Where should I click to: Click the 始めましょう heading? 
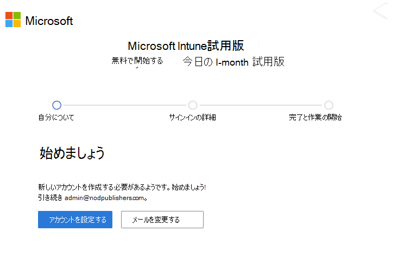coord(72,153)
